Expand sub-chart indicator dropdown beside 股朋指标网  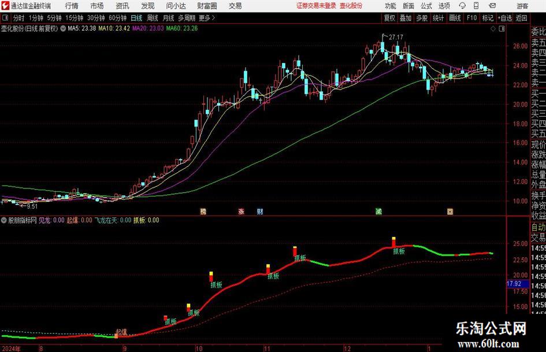(x=4, y=220)
